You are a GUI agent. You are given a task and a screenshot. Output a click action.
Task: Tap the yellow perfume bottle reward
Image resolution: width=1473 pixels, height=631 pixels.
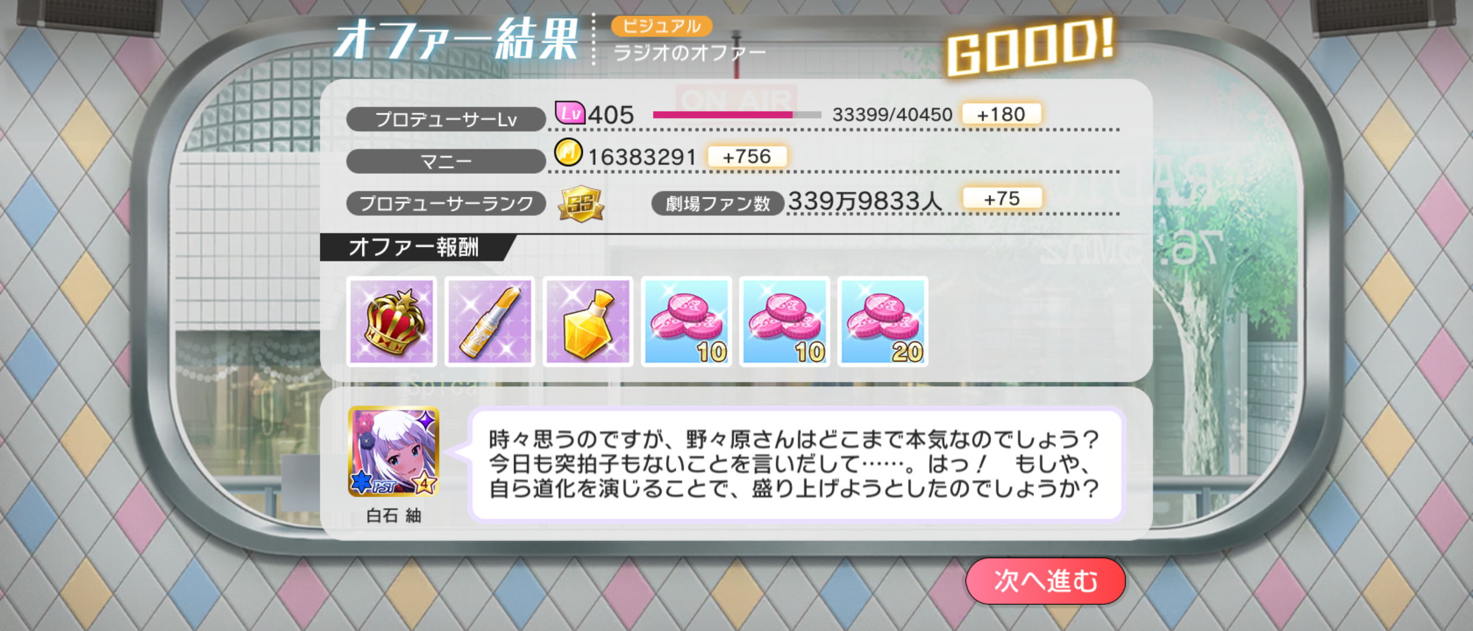pos(588,322)
